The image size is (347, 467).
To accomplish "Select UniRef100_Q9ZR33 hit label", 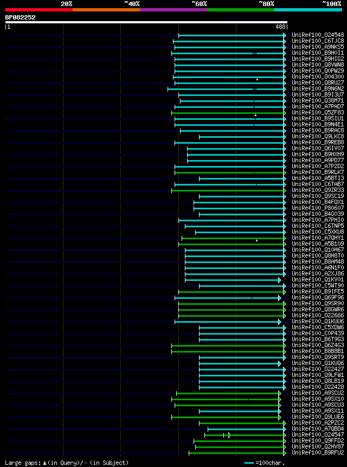I will (318, 190).
